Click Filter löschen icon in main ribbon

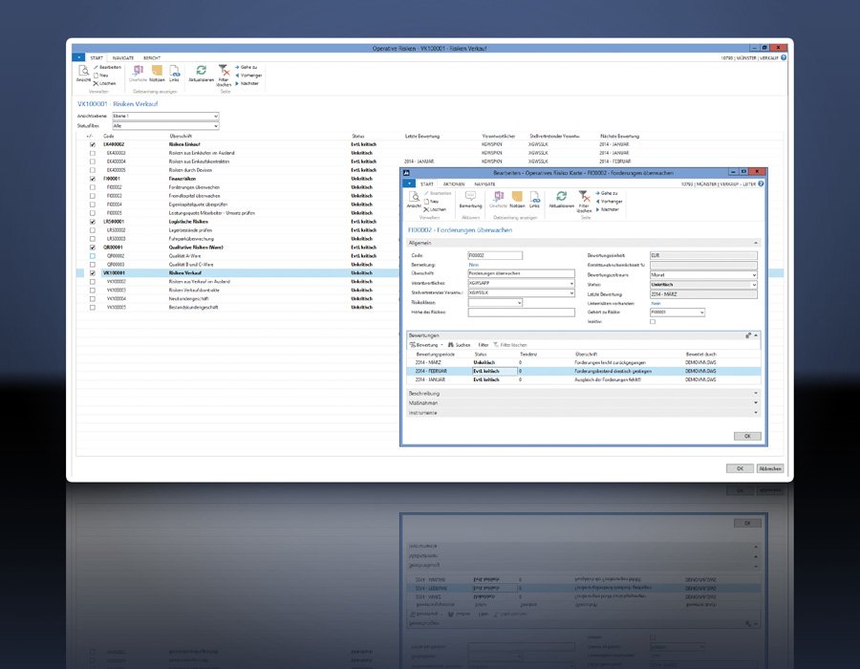223,72
